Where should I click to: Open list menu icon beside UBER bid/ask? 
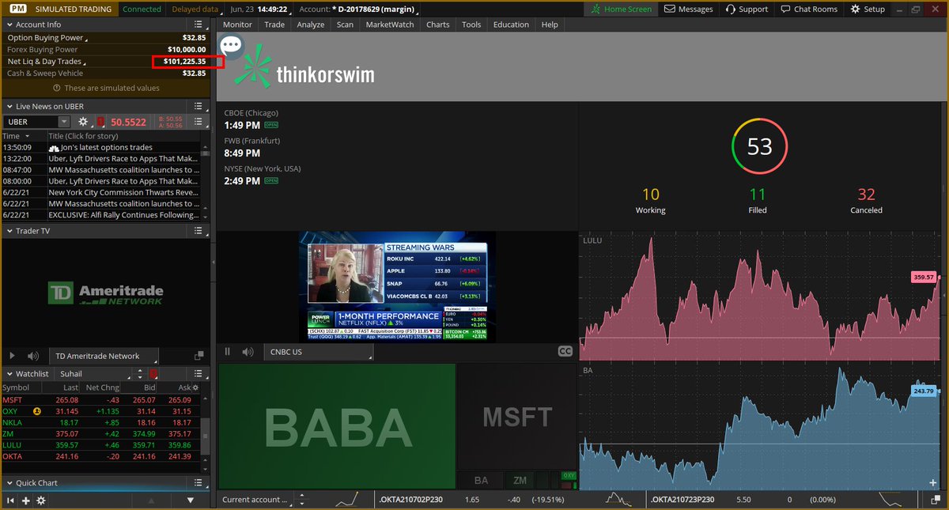click(199, 122)
